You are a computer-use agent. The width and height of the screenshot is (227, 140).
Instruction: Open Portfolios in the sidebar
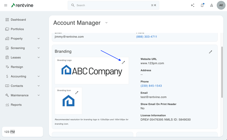point(17,29)
